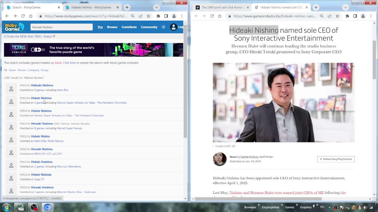Open Monster Hunter: Rise - Sunbreak link

(x=76, y=192)
